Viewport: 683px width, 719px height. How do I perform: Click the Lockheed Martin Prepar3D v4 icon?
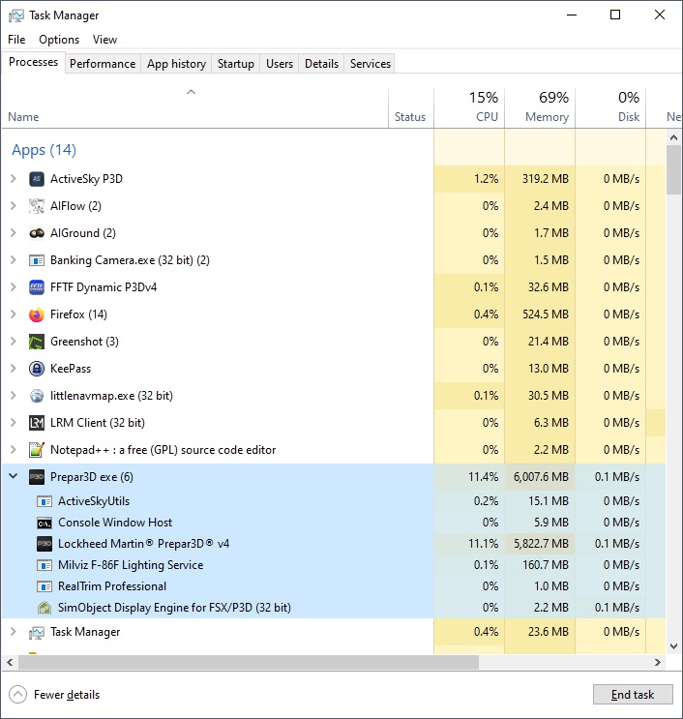(45, 544)
